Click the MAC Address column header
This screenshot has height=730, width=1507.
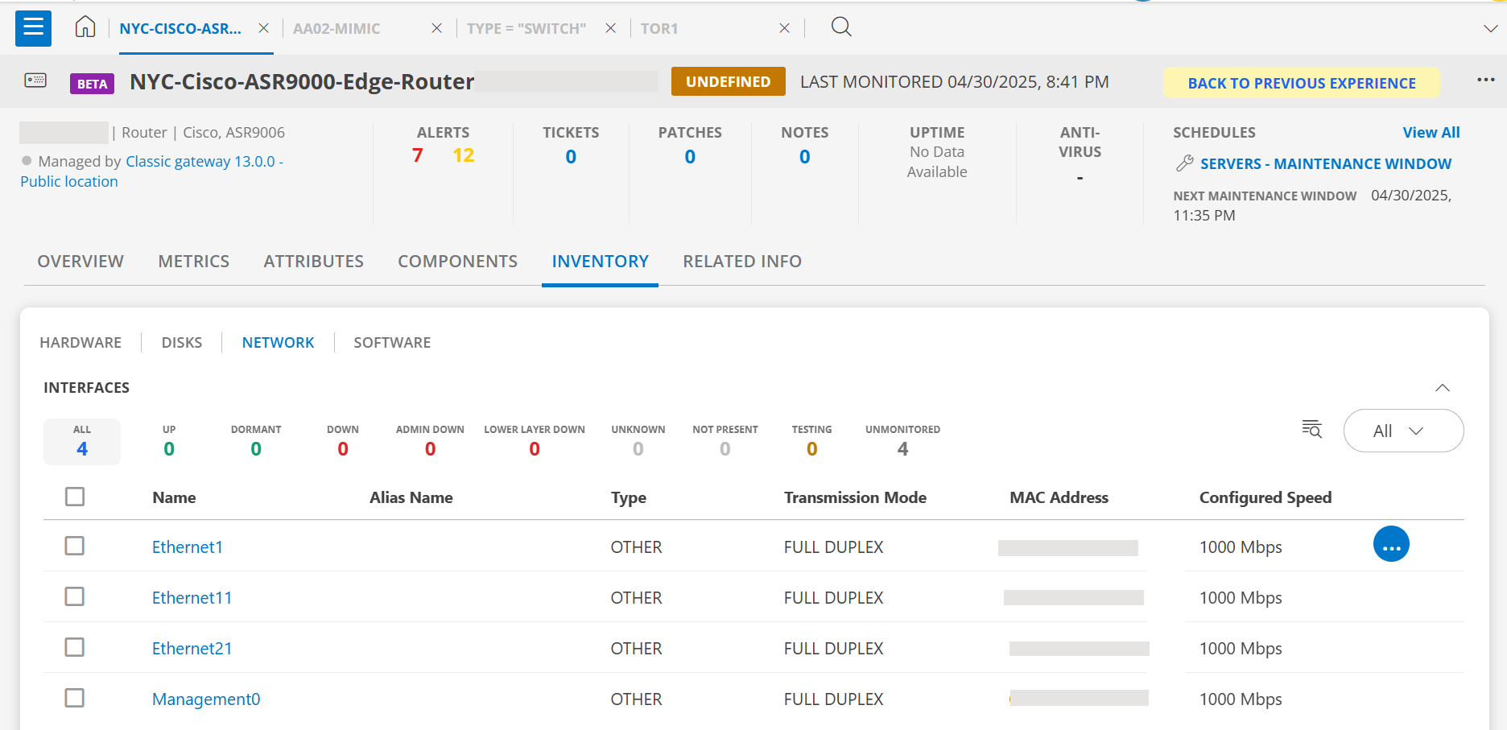[x=1059, y=497]
